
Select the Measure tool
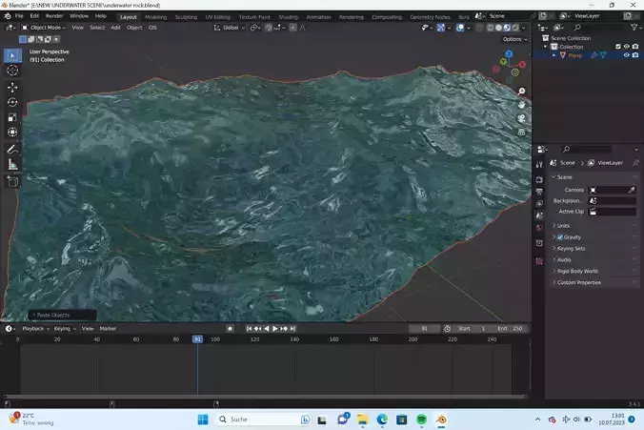12,164
